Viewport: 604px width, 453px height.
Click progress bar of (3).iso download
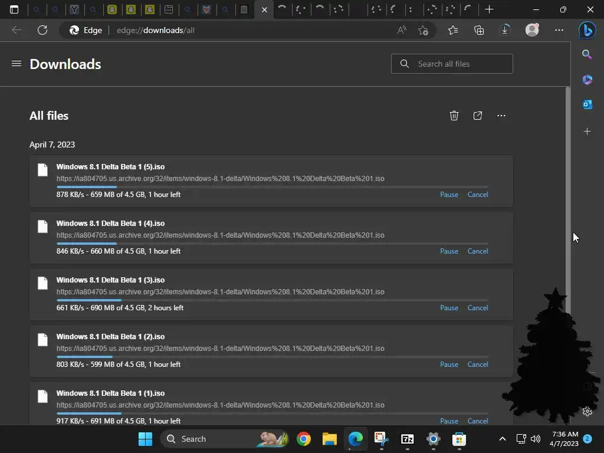(273, 300)
